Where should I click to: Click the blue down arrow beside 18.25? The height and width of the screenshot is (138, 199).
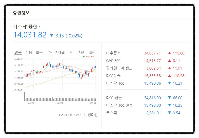point(169,105)
